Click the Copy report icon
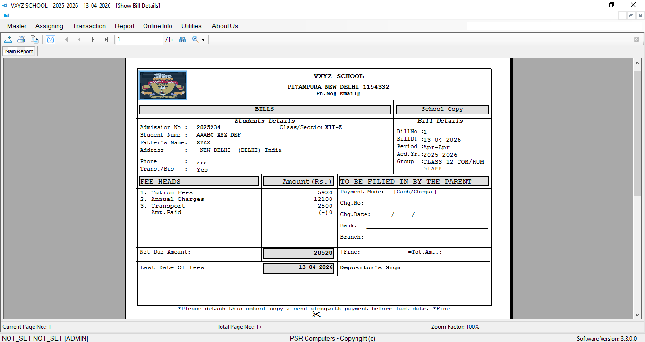This screenshot has height=342, width=645. click(x=34, y=40)
